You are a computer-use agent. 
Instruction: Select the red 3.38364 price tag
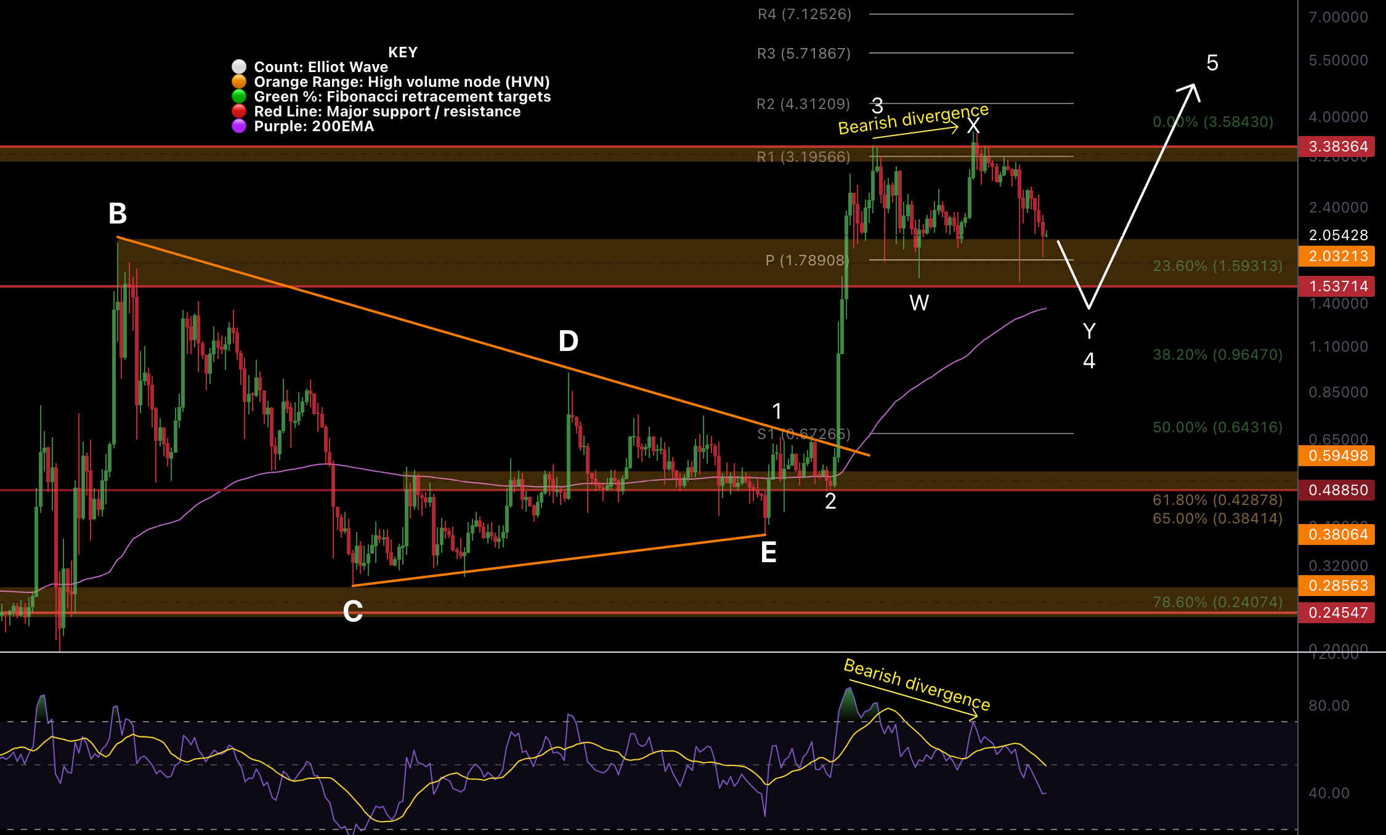[1336, 147]
